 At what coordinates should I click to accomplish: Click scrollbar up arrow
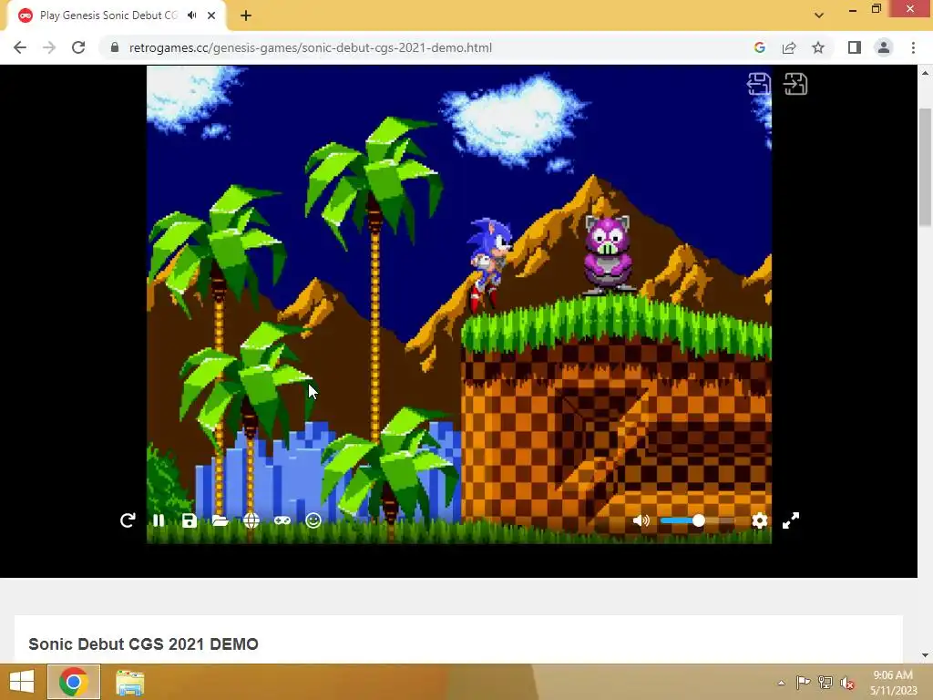click(x=925, y=73)
